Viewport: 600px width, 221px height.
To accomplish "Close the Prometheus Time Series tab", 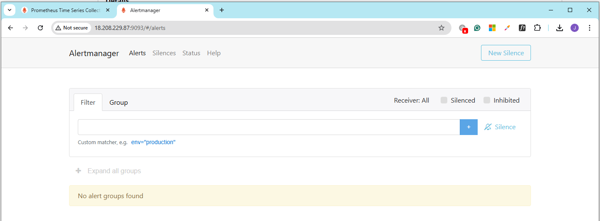I will 108,10.
